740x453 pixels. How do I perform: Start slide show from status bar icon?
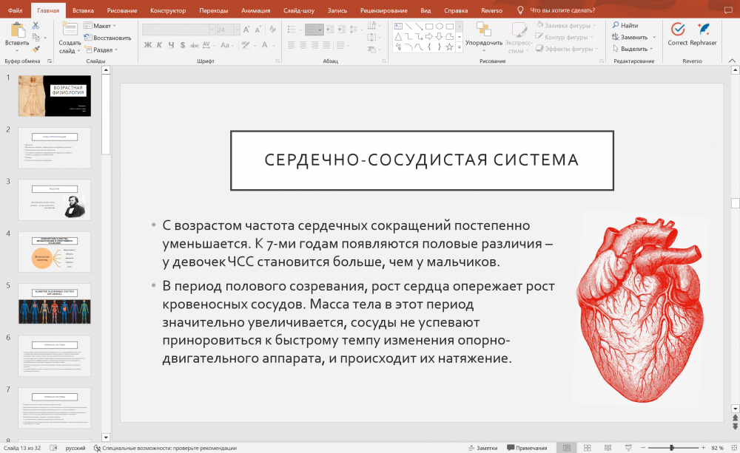[628, 448]
